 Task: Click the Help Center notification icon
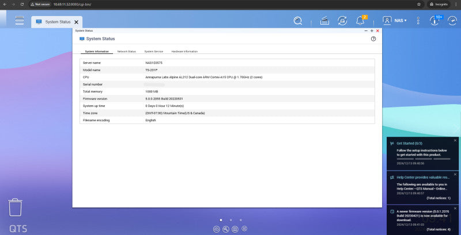(x=392, y=178)
